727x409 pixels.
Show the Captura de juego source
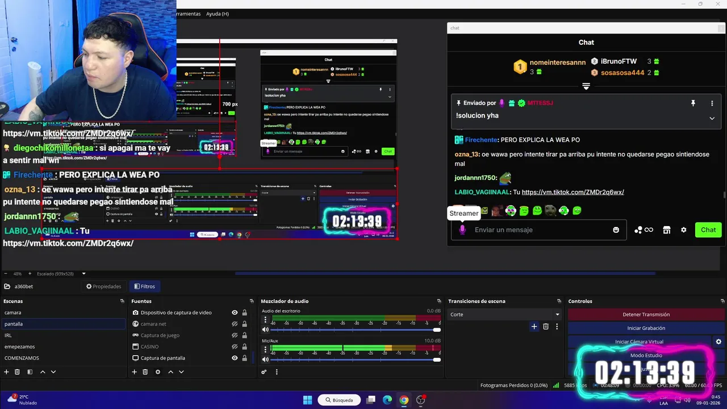[x=235, y=335]
